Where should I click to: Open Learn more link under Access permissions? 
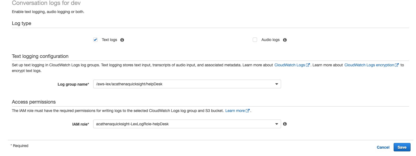pos(235,111)
